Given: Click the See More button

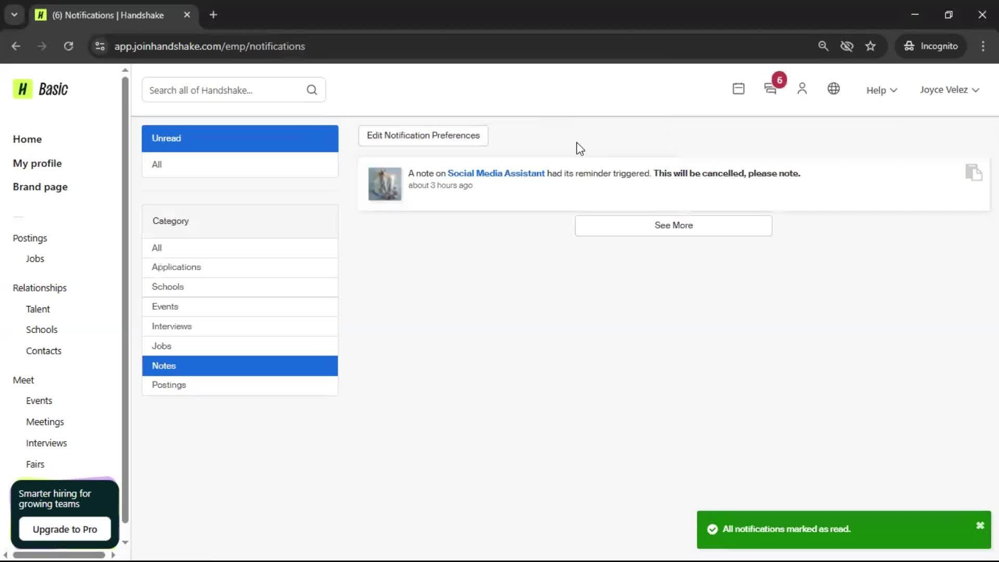Looking at the screenshot, I should tap(673, 225).
